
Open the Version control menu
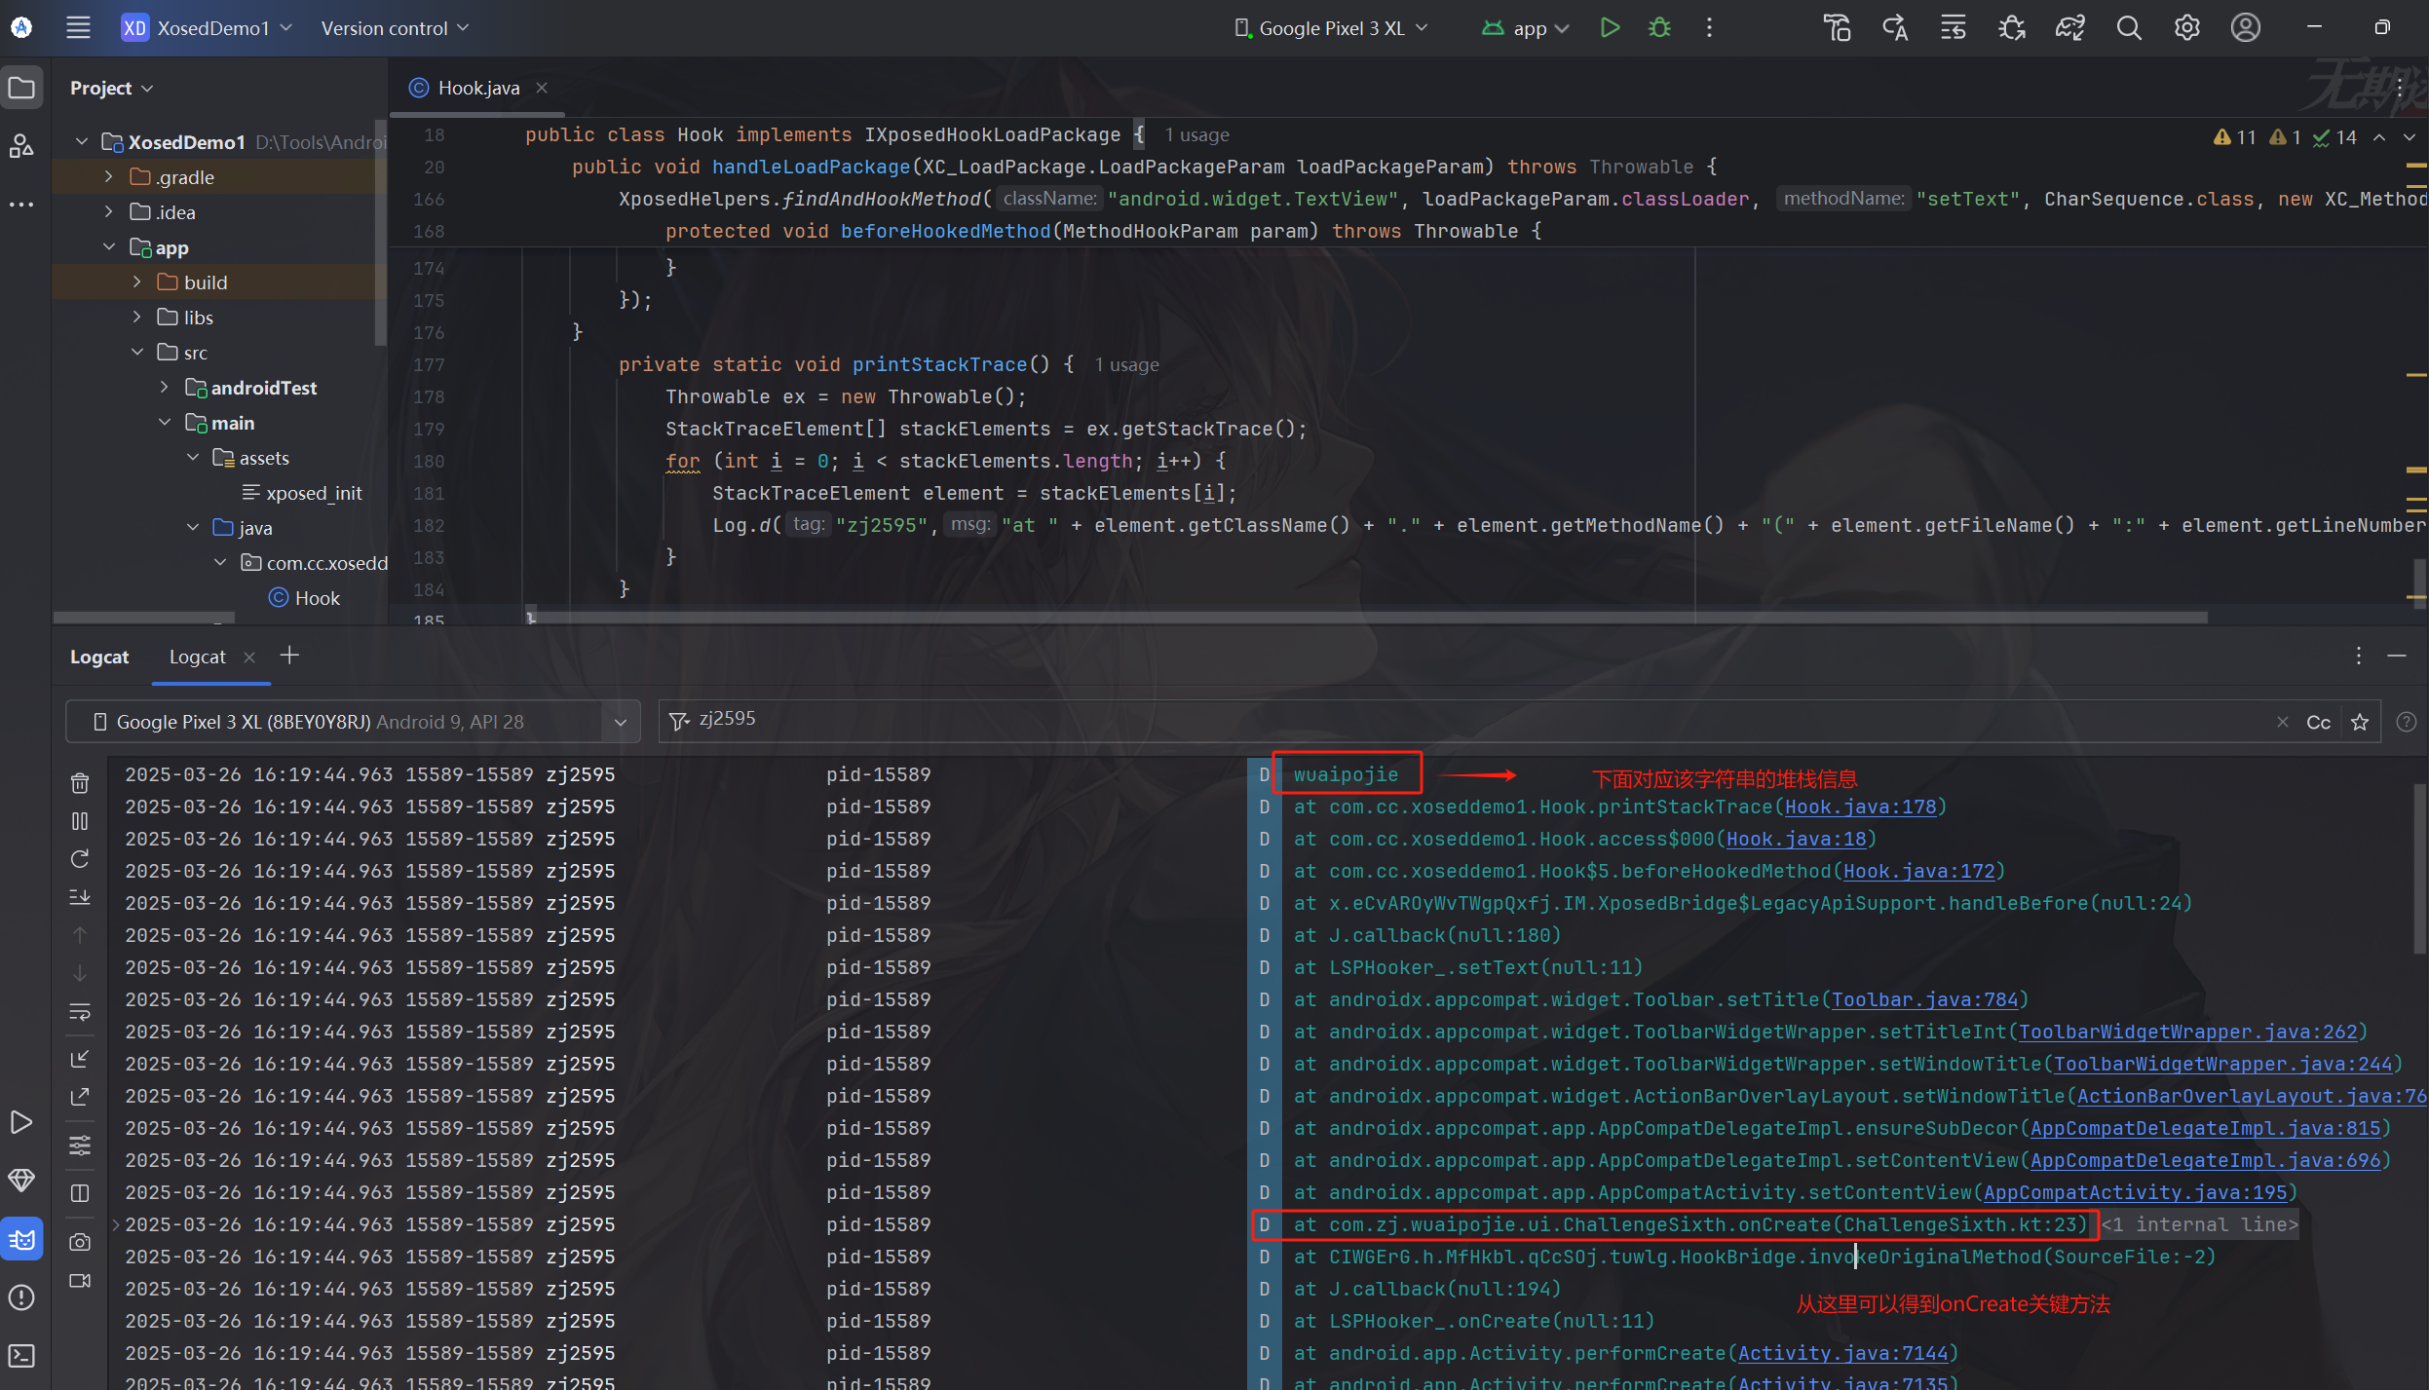click(x=395, y=28)
